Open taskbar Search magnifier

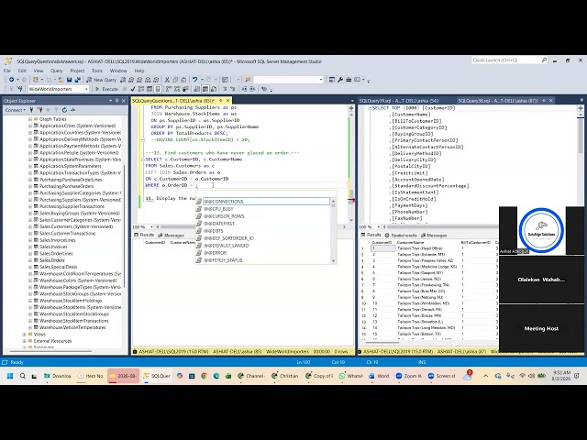click(x=22, y=376)
